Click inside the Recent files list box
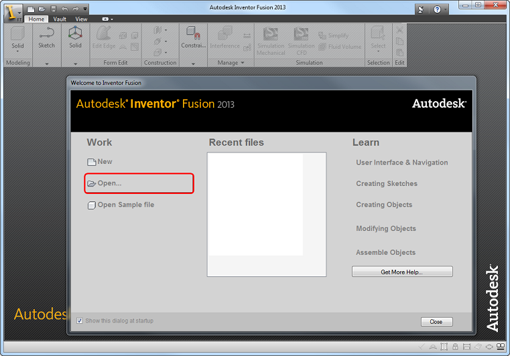Viewport: 510px width, 356px height. [266, 214]
